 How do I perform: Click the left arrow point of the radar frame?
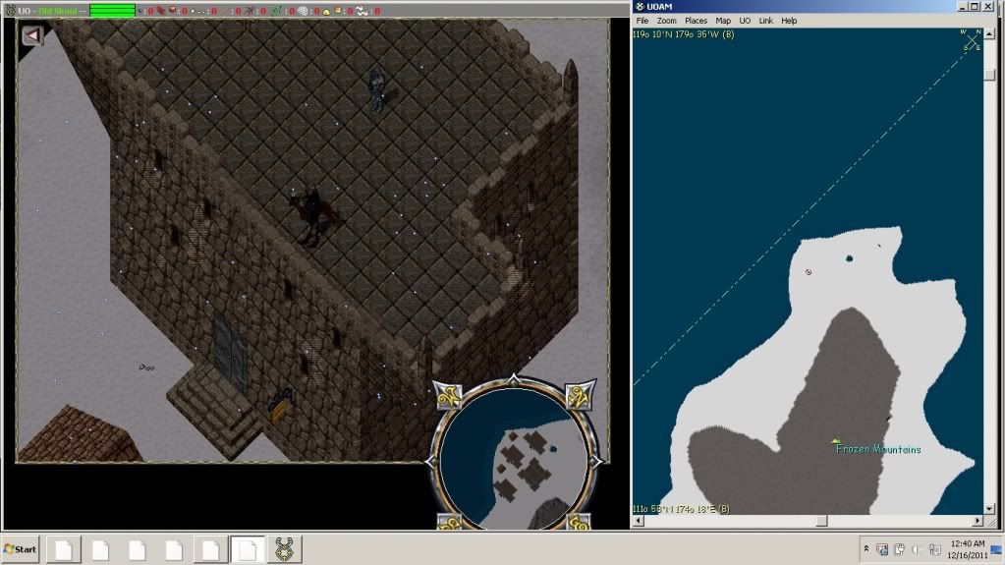click(431, 461)
